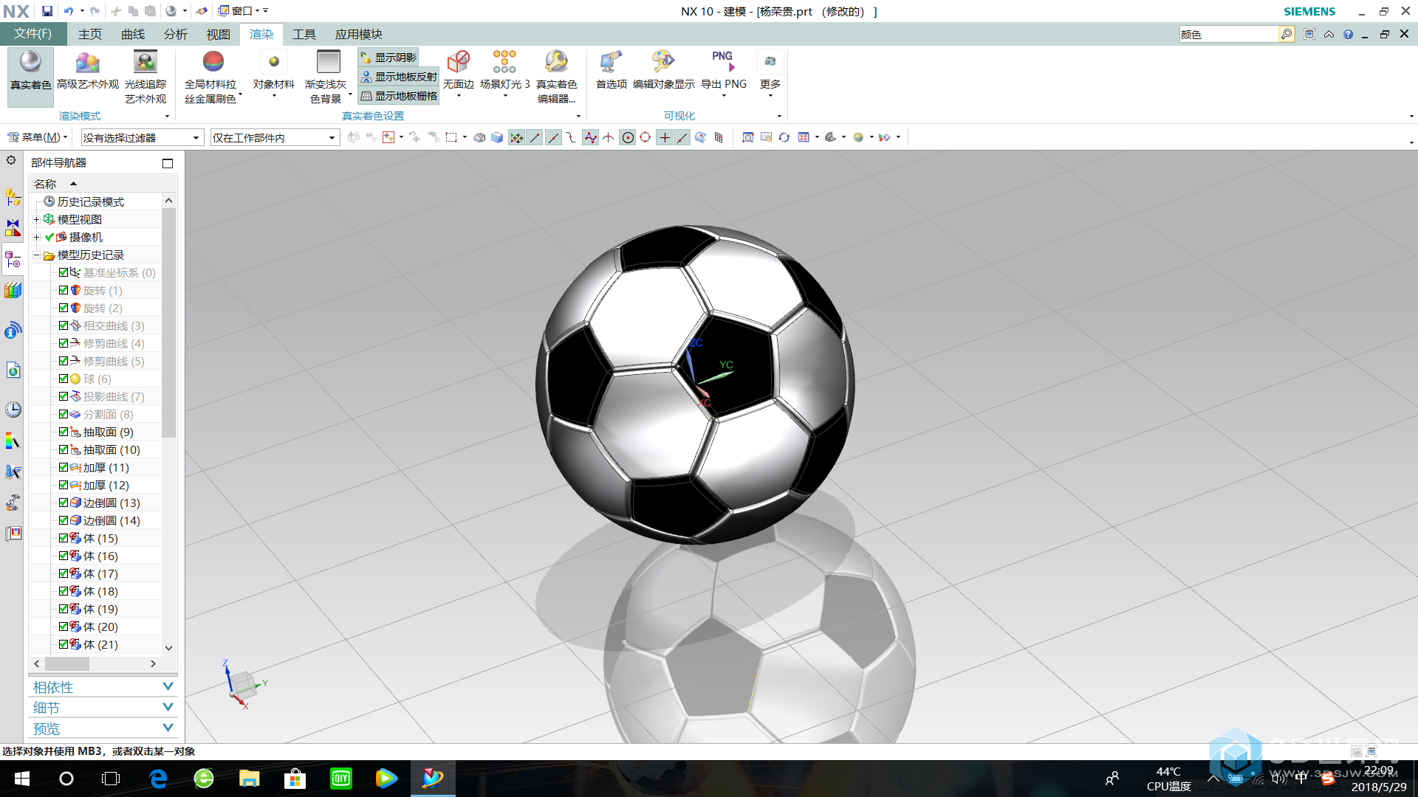Viewport: 1418px width, 797px height.
Task: Uncheck 边倒圆 (13) checkbox
Action: point(64,503)
